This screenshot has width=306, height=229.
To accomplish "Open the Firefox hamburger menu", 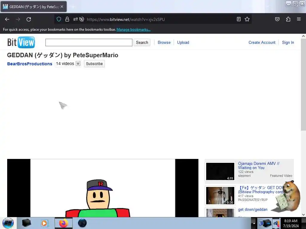I will 299,19.
